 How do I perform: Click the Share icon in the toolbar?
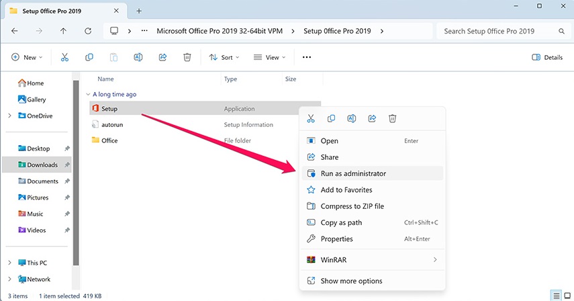(162, 57)
